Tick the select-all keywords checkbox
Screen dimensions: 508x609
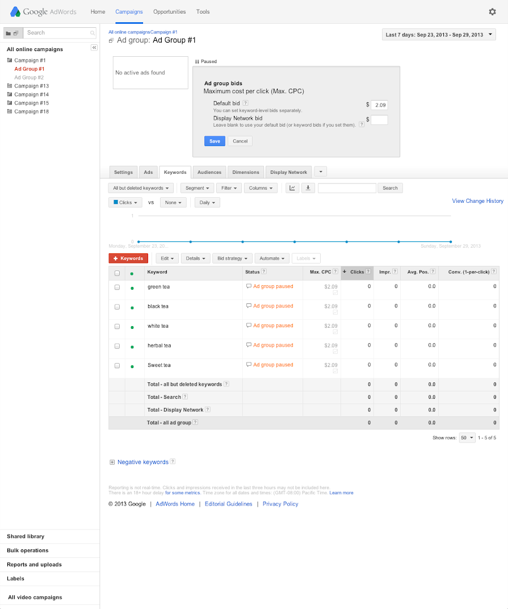click(117, 273)
